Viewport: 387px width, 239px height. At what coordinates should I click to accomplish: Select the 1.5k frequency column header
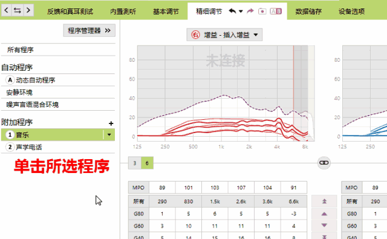(x=215, y=201)
